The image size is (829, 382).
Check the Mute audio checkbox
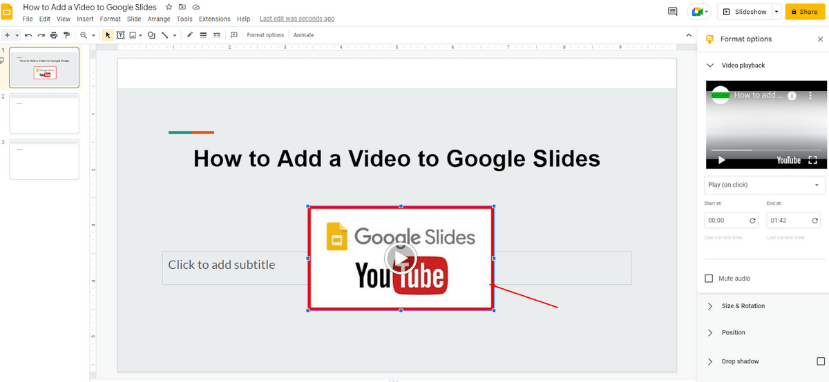709,279
